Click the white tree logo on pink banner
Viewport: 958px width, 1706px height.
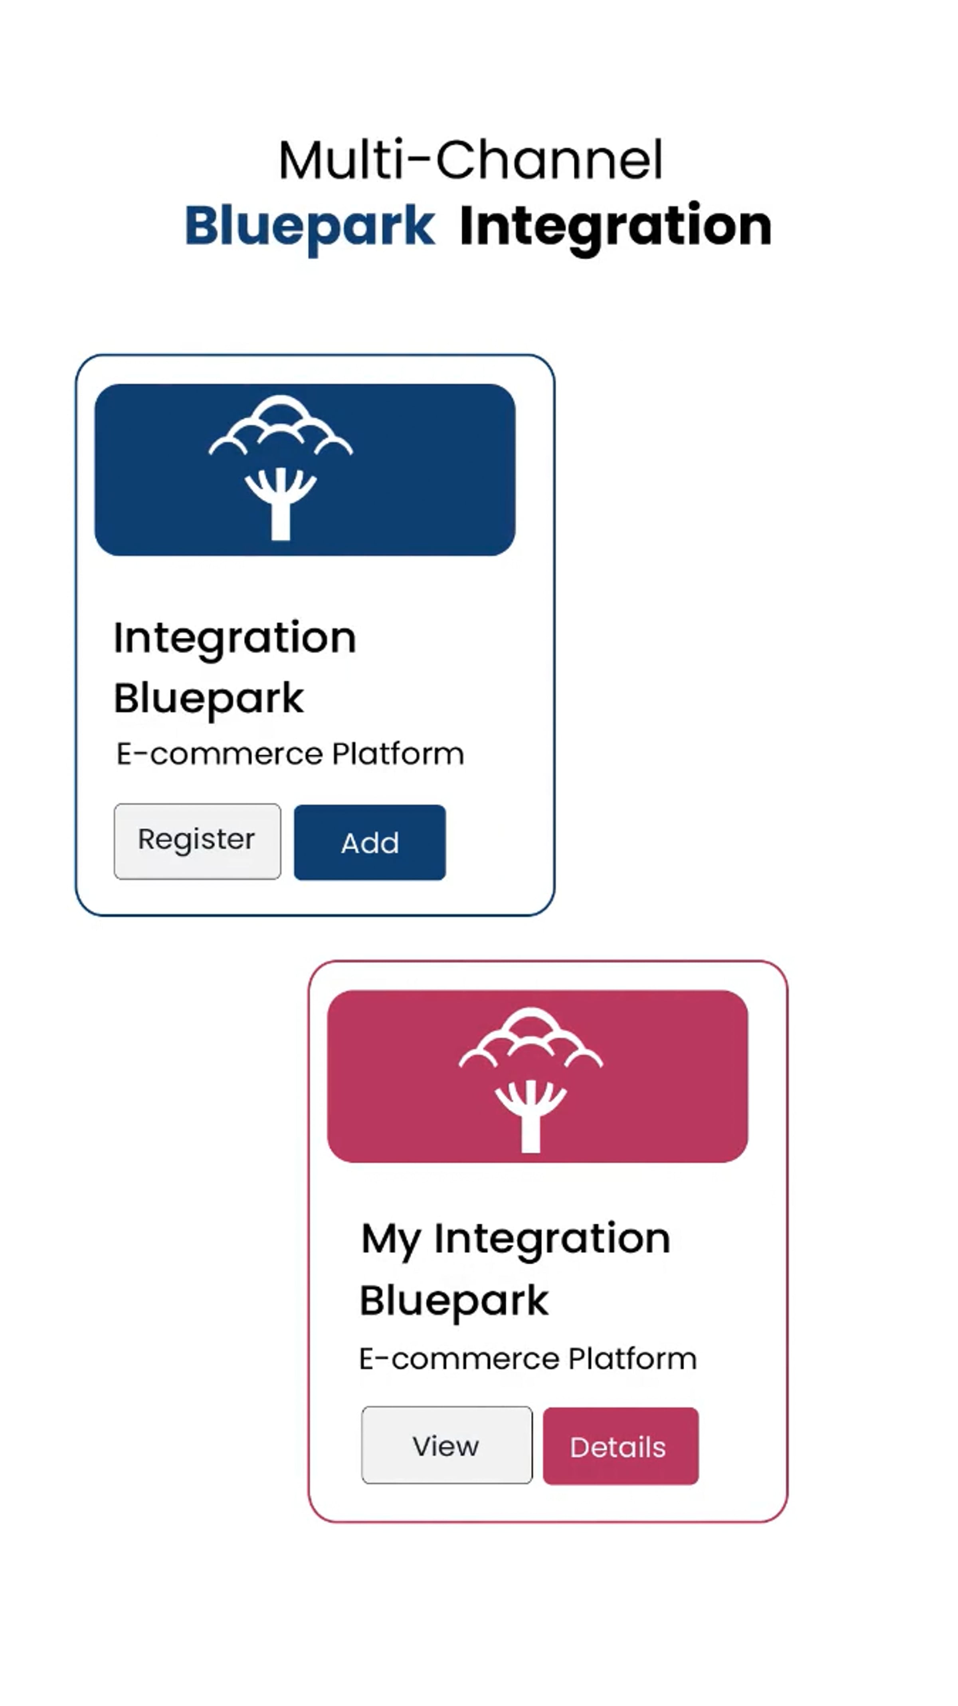pos(530,1080)
